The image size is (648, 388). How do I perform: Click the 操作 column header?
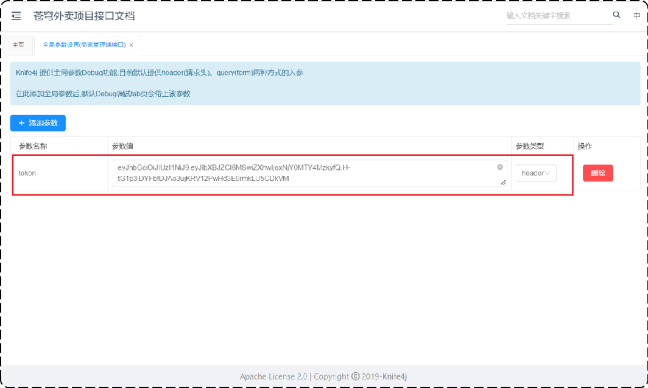coord(585,146)
